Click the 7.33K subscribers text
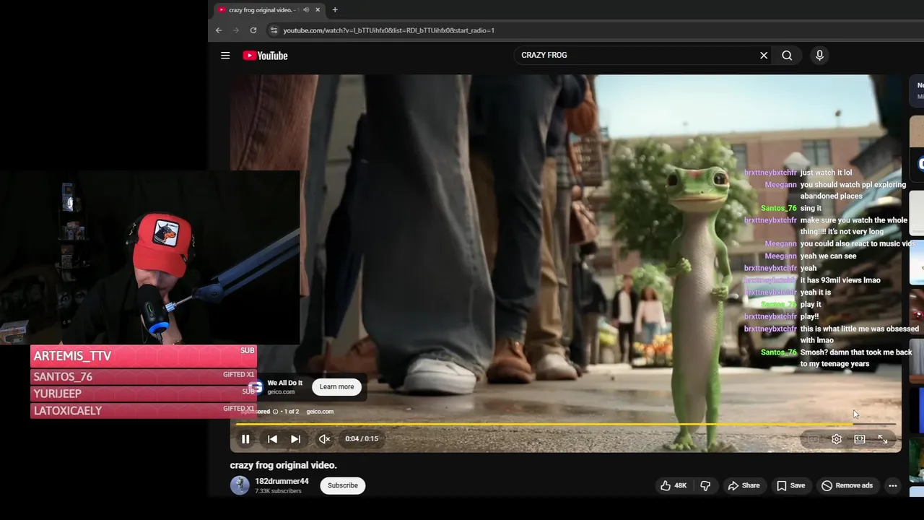This screenshot has width=924, height=520. (x=278, y=491)
